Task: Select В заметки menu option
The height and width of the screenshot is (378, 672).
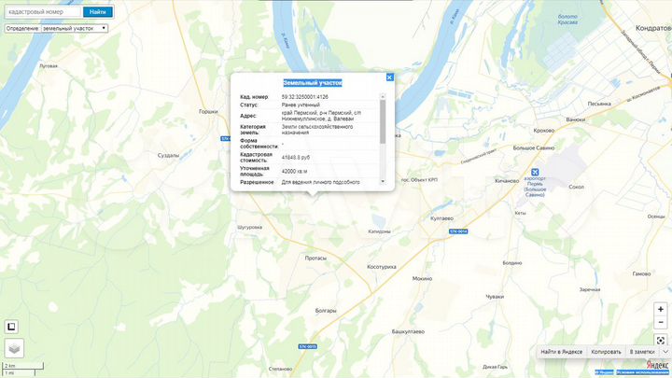Action: pyautogui.click(x=642, y=352)
